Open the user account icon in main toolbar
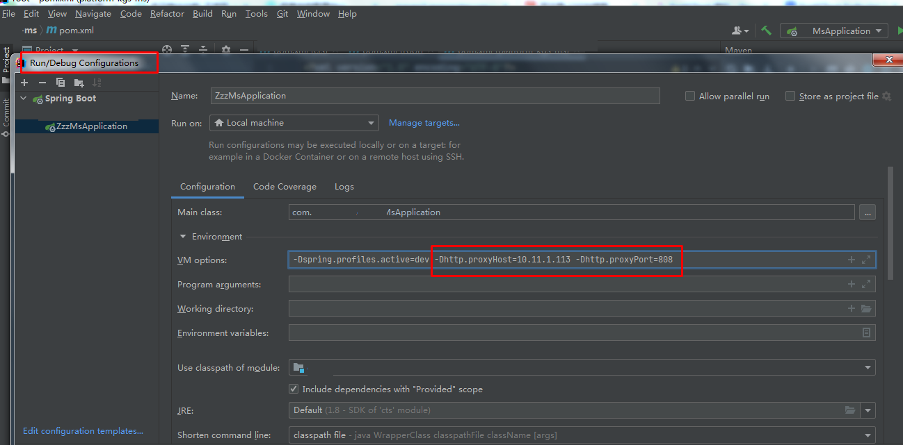903x445 pixels. [740, 31]
